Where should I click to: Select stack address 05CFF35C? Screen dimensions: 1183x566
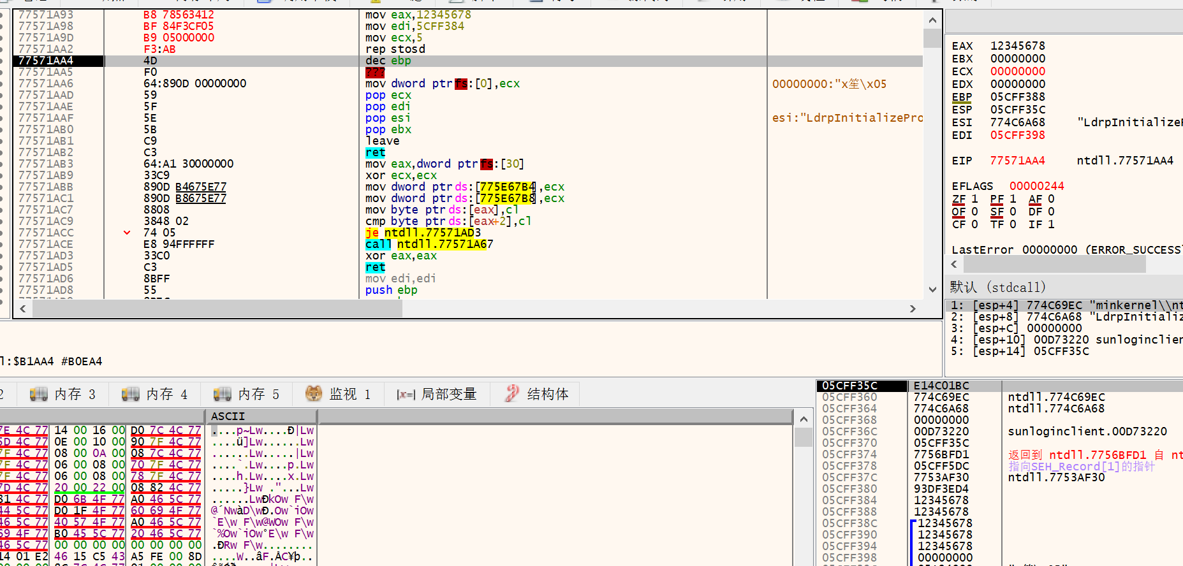[x=849, y=386]
